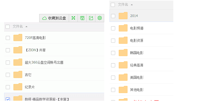Check the box for 【ZION】共享
Screen dimensions: 201x107
[x=8, y=50]
